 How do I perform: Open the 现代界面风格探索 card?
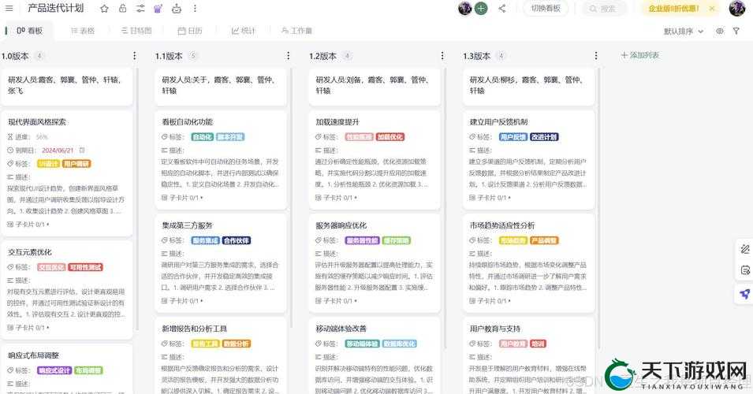click(x=67, y=173)
